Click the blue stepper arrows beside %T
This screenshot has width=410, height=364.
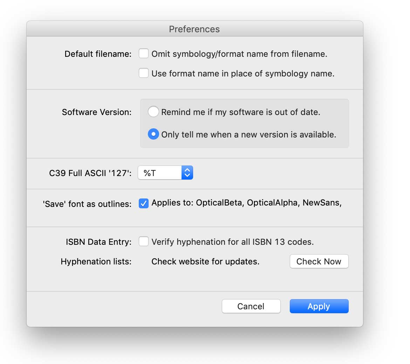[x=187, y=173]
